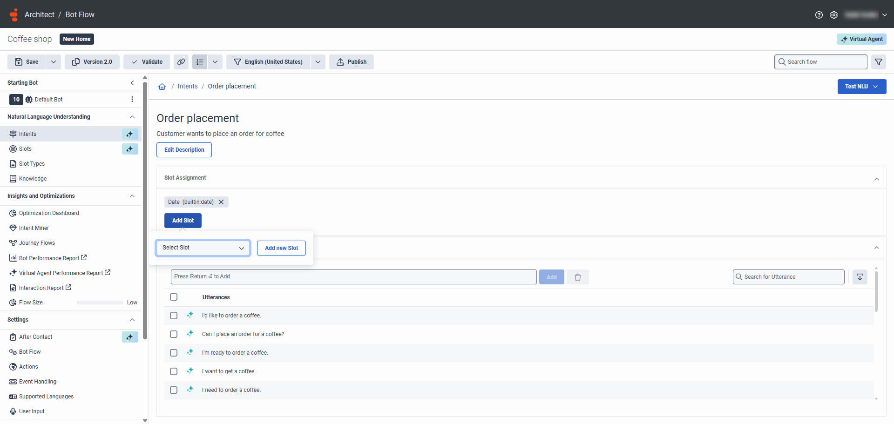Viewport: 894px width, 424px height.
Task: Click the Edit Description button
Action: [x=184, y=150]
